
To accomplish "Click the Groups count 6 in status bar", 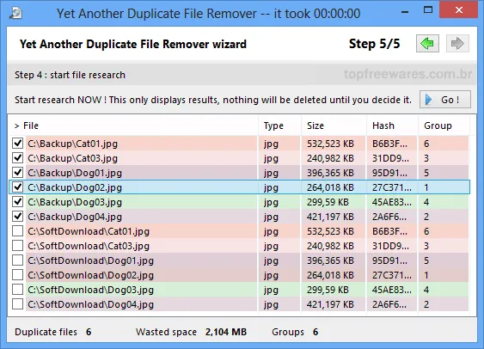I will (x=316, y=332).
